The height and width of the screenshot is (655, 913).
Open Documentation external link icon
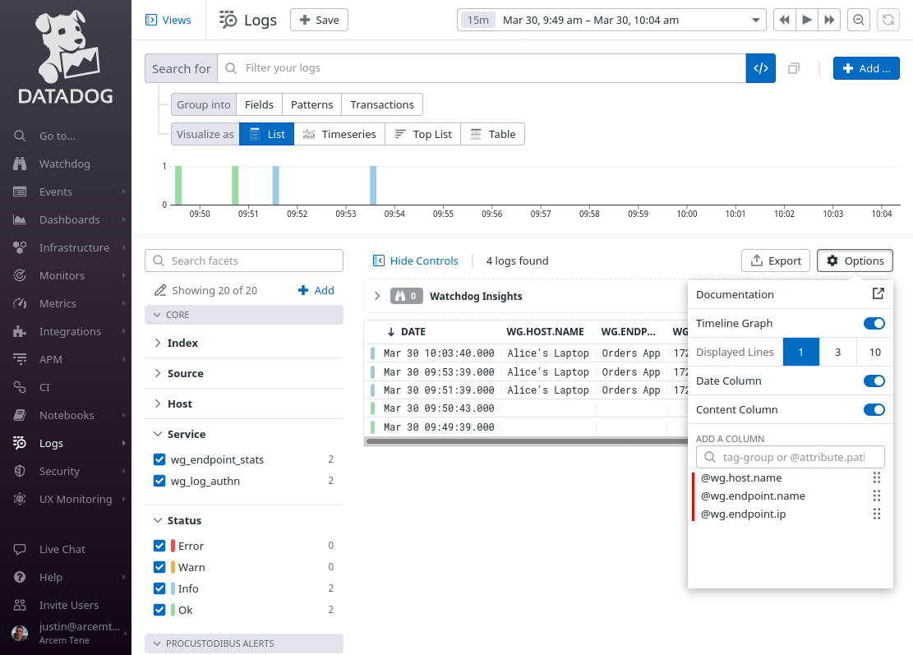coord(878,294)
